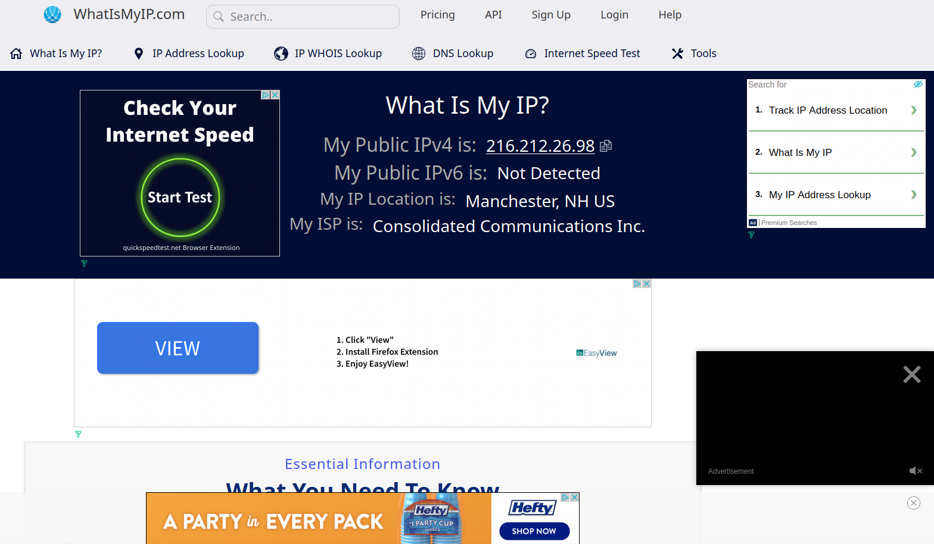Viewport: 934px width, 544px height.
Task: Click the map pin icon for IP Address Lookup
Action: tap(139, 54)
